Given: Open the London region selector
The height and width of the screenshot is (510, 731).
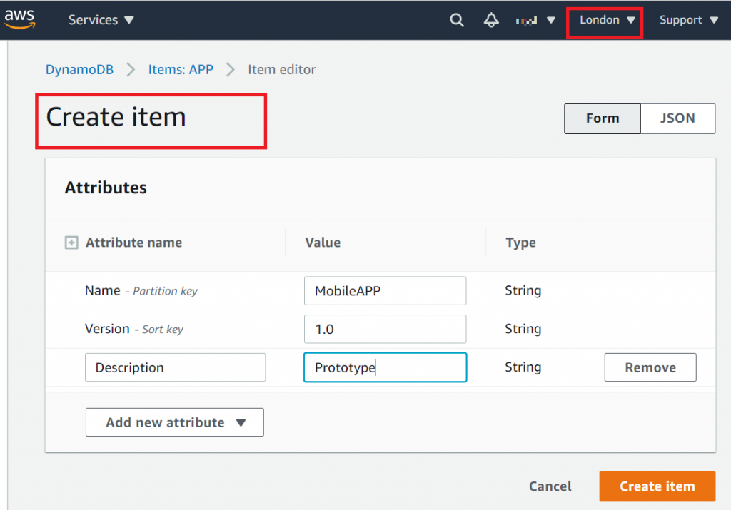Looking at the screenshot, I should pyautogui.click(x=607, y=20).
